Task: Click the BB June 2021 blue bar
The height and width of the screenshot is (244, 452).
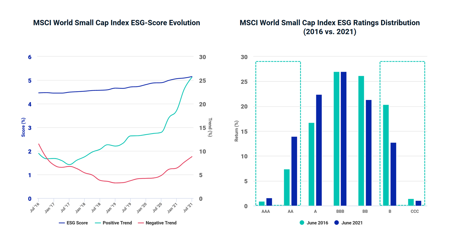Action: [x=369, y=153]
